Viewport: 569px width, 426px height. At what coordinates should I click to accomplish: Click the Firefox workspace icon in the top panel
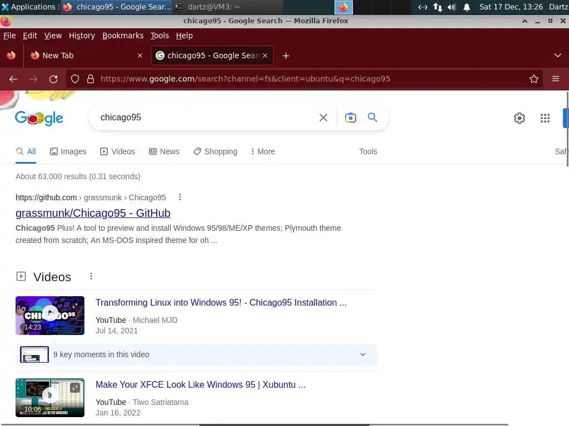pos(343,7)
